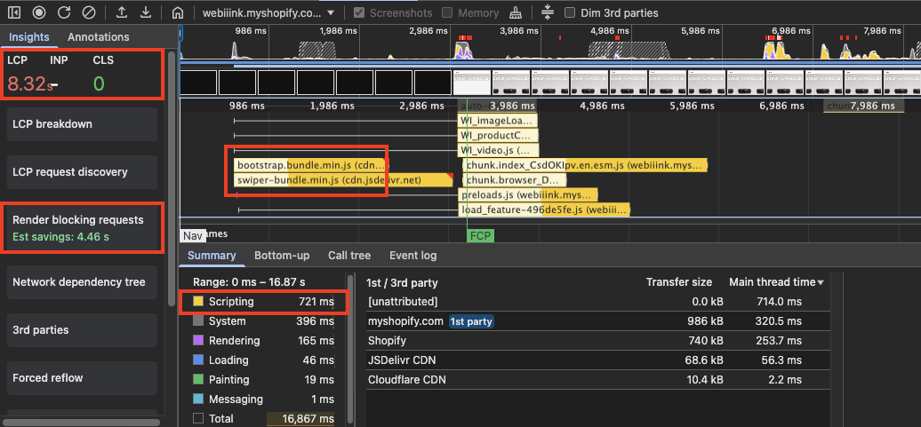921x427 pixels.
Task: Switch to the Annotations tab
Action: pos(98,37)
